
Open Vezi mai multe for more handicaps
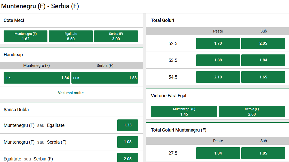(x=71, y=93)
